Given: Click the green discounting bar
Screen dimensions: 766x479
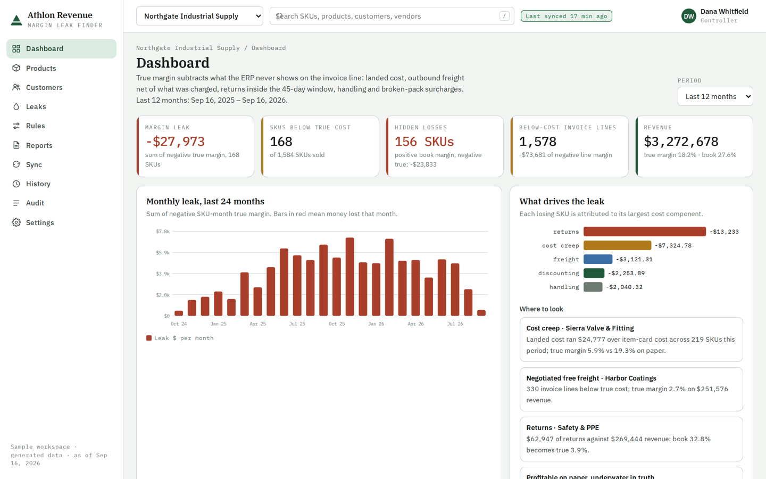Looking at the screenshot, I should pos(594,273).
